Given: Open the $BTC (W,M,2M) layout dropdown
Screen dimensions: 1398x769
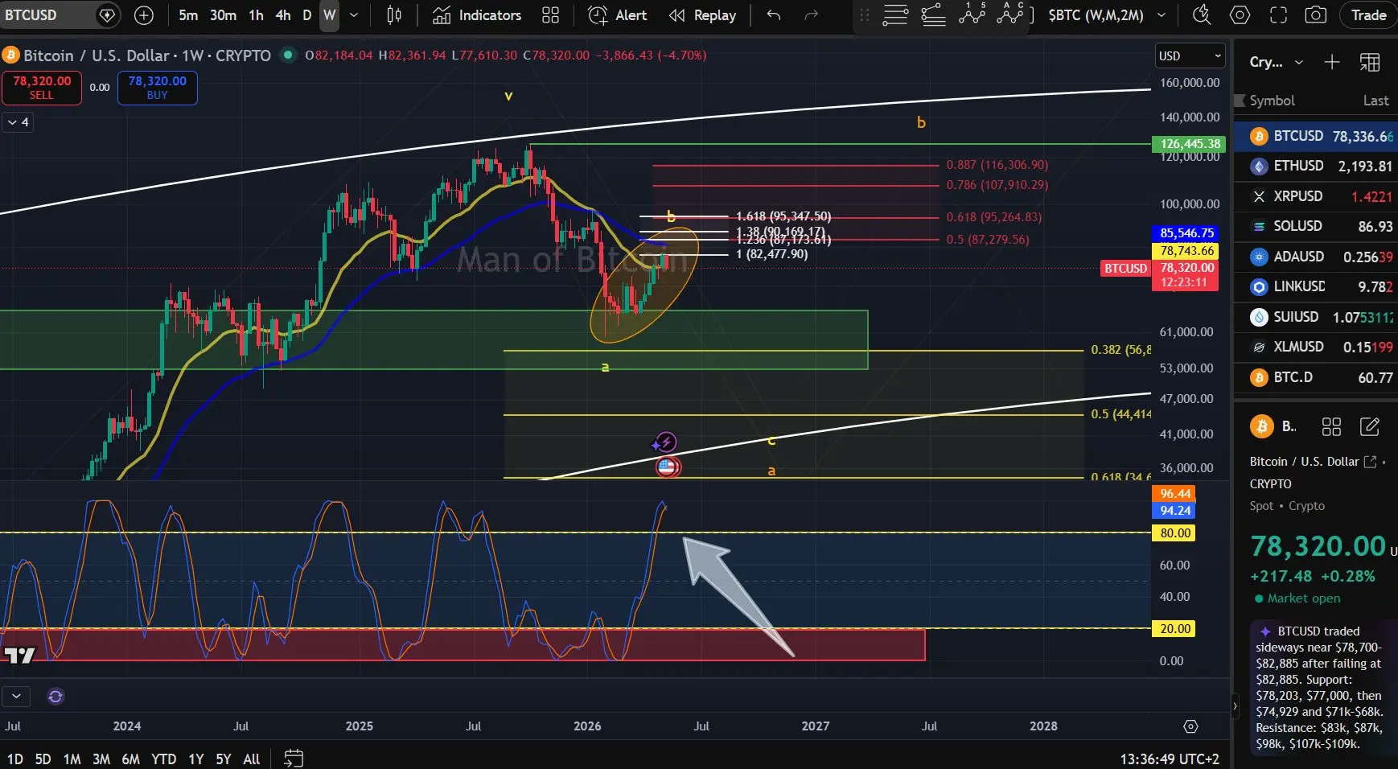Looking at the screenshot, I should coord(1107,15).
